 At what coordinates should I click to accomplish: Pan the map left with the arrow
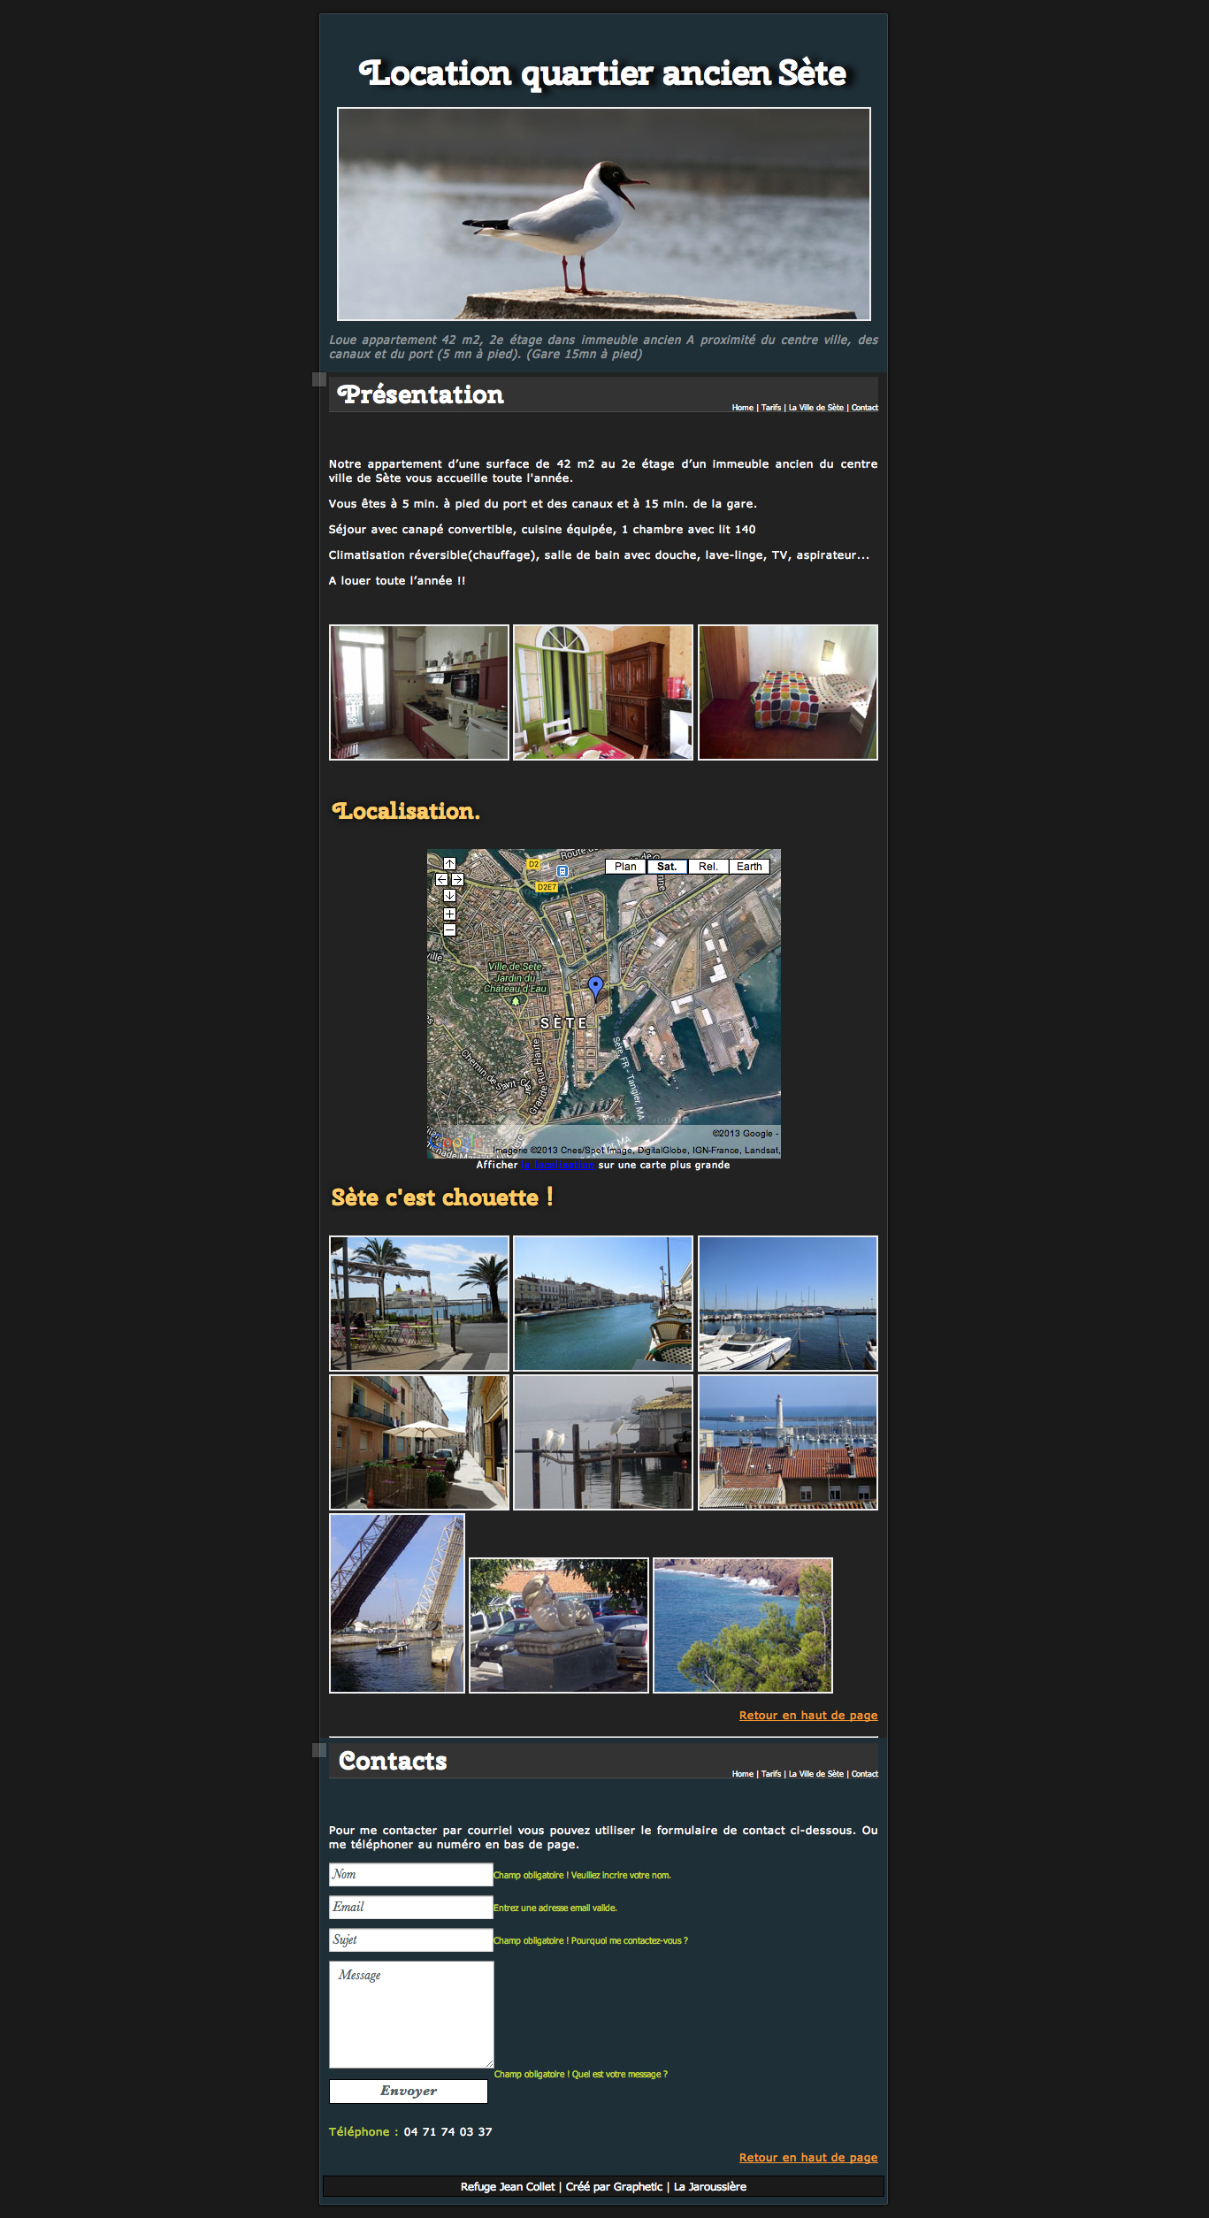[x=441, y=880]
